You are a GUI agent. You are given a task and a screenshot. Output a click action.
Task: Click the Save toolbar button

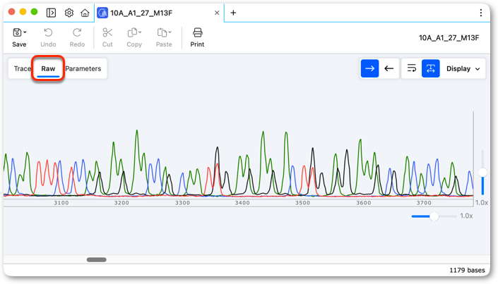point(19,37)
